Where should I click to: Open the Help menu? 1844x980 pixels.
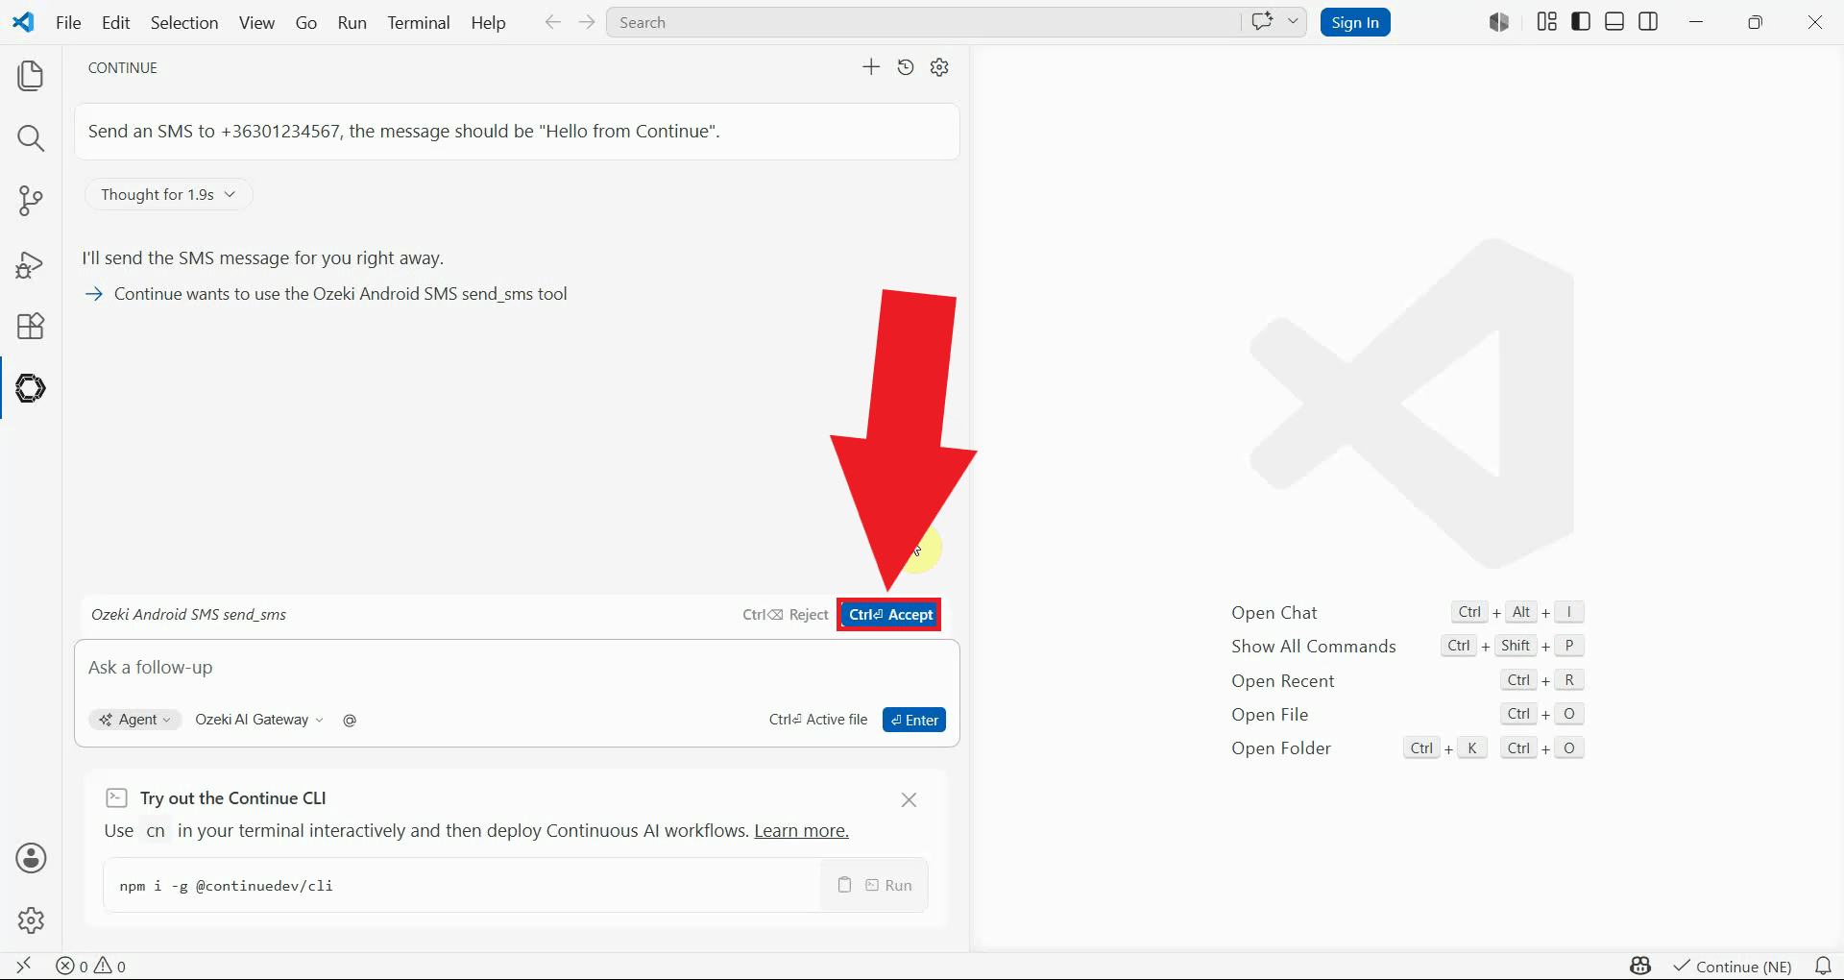(x=488, y=22)
